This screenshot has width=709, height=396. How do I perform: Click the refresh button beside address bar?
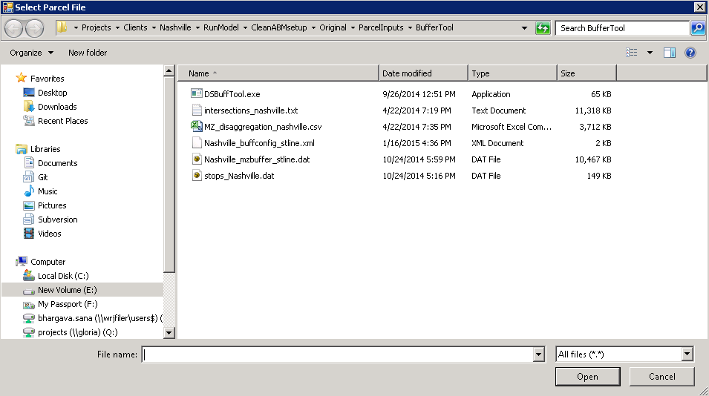tap(543, 28)
